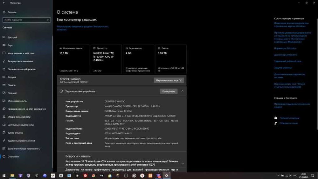Click the DESKTOP-S1ANKQO device name value
Viewport: 318px width, 179px height.
coord(115,101)
